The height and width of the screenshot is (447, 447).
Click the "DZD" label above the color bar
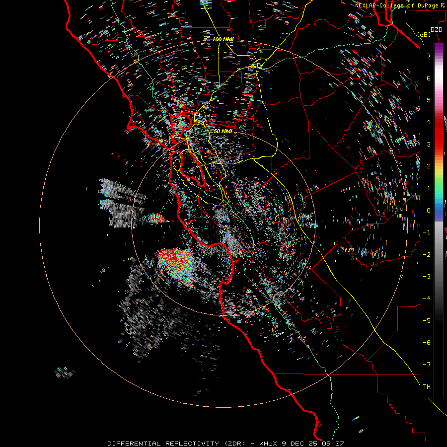tap(437, 30)
